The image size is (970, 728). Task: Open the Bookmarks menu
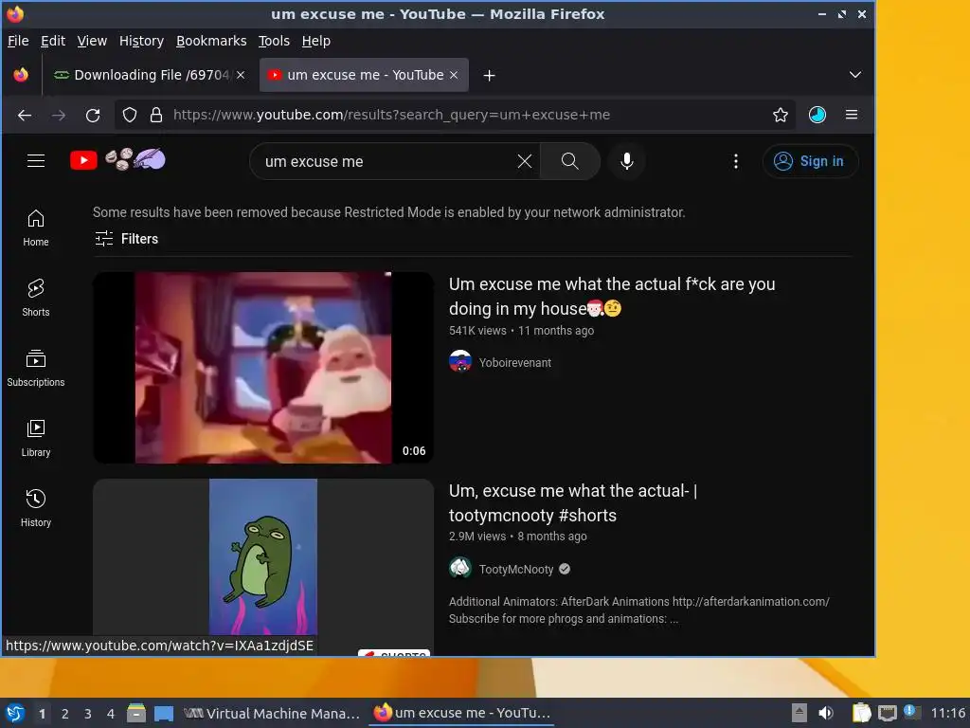[211, 41]
